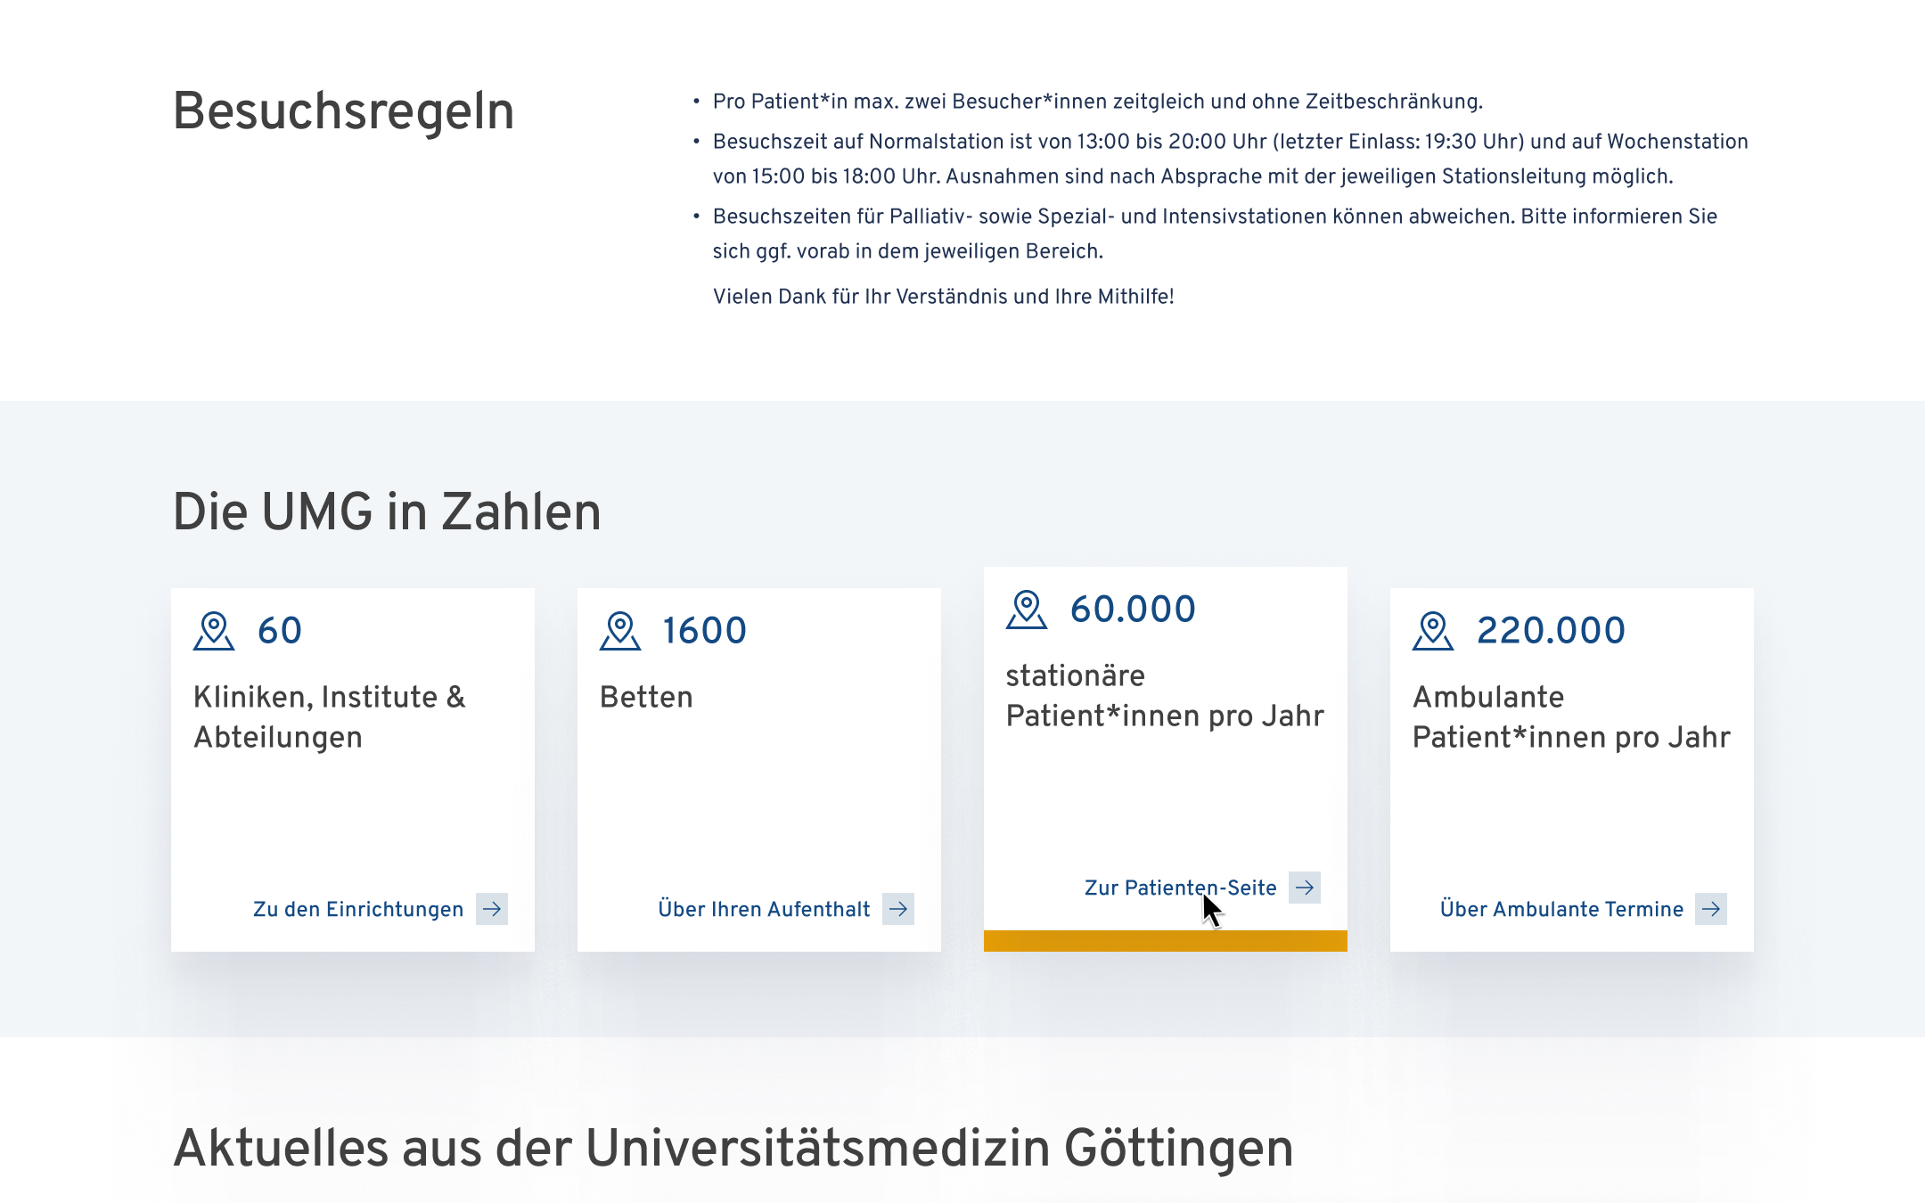Click the arrow icon beside Über Ambulante Termine

point(1711,909)
